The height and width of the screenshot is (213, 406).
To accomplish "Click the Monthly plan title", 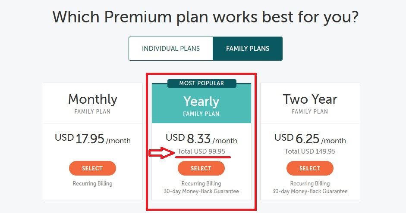I will [x=93, y=99].
